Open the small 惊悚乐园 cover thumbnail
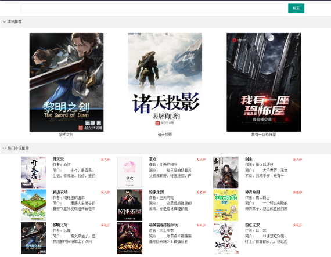Screen dimensions: 331x257 pos(129,205)
